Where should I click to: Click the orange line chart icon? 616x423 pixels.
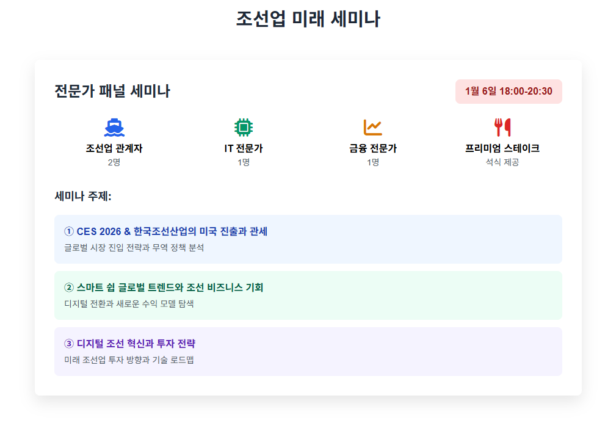pos(373,127)
